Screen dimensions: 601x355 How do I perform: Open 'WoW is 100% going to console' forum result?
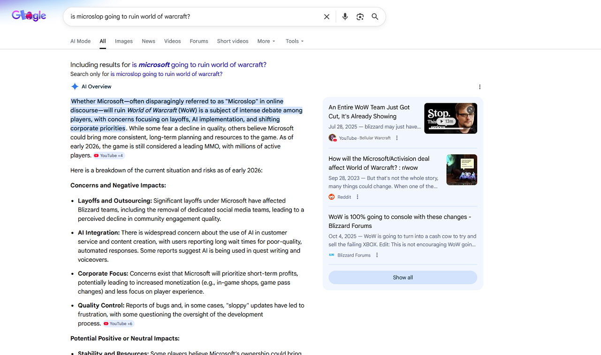coord(400,221)
